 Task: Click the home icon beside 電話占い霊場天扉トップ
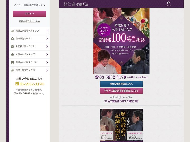(x=12, y=31)
